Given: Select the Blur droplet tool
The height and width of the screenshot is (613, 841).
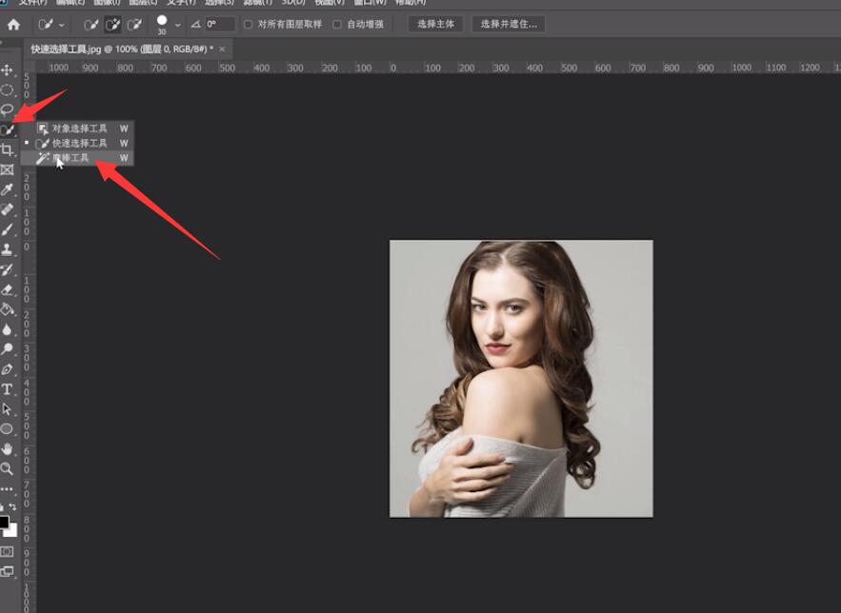Looking at the screenshot, I should [7, 329].
